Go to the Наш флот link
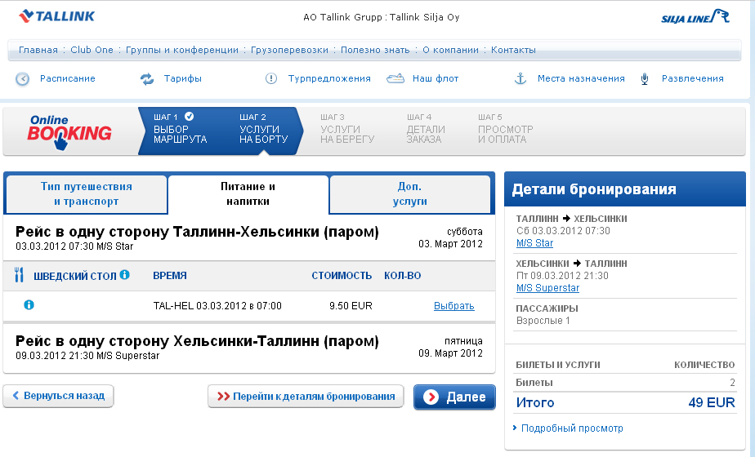 [436, 78]
